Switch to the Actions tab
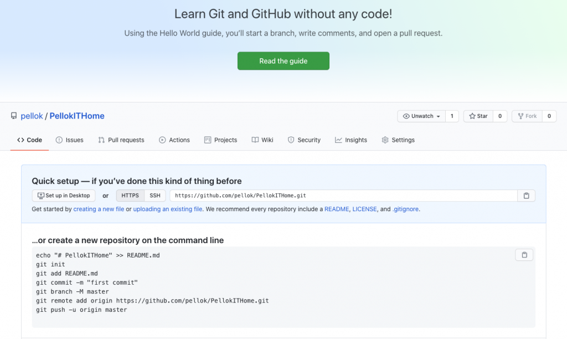Image resolution: width=567 pixels, height=339 pixels. (x=174, y=140)
